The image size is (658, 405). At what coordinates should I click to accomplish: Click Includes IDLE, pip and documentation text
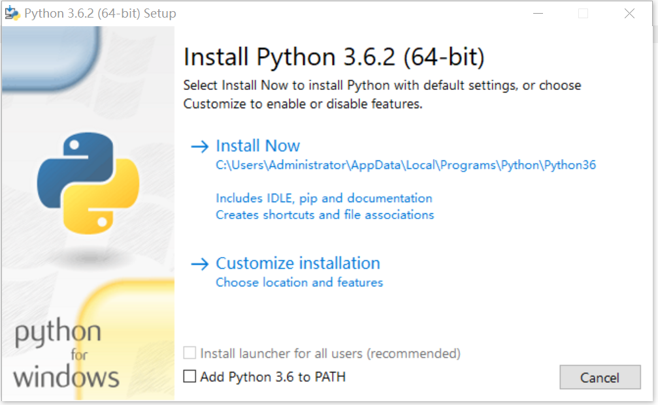point(324,198)
